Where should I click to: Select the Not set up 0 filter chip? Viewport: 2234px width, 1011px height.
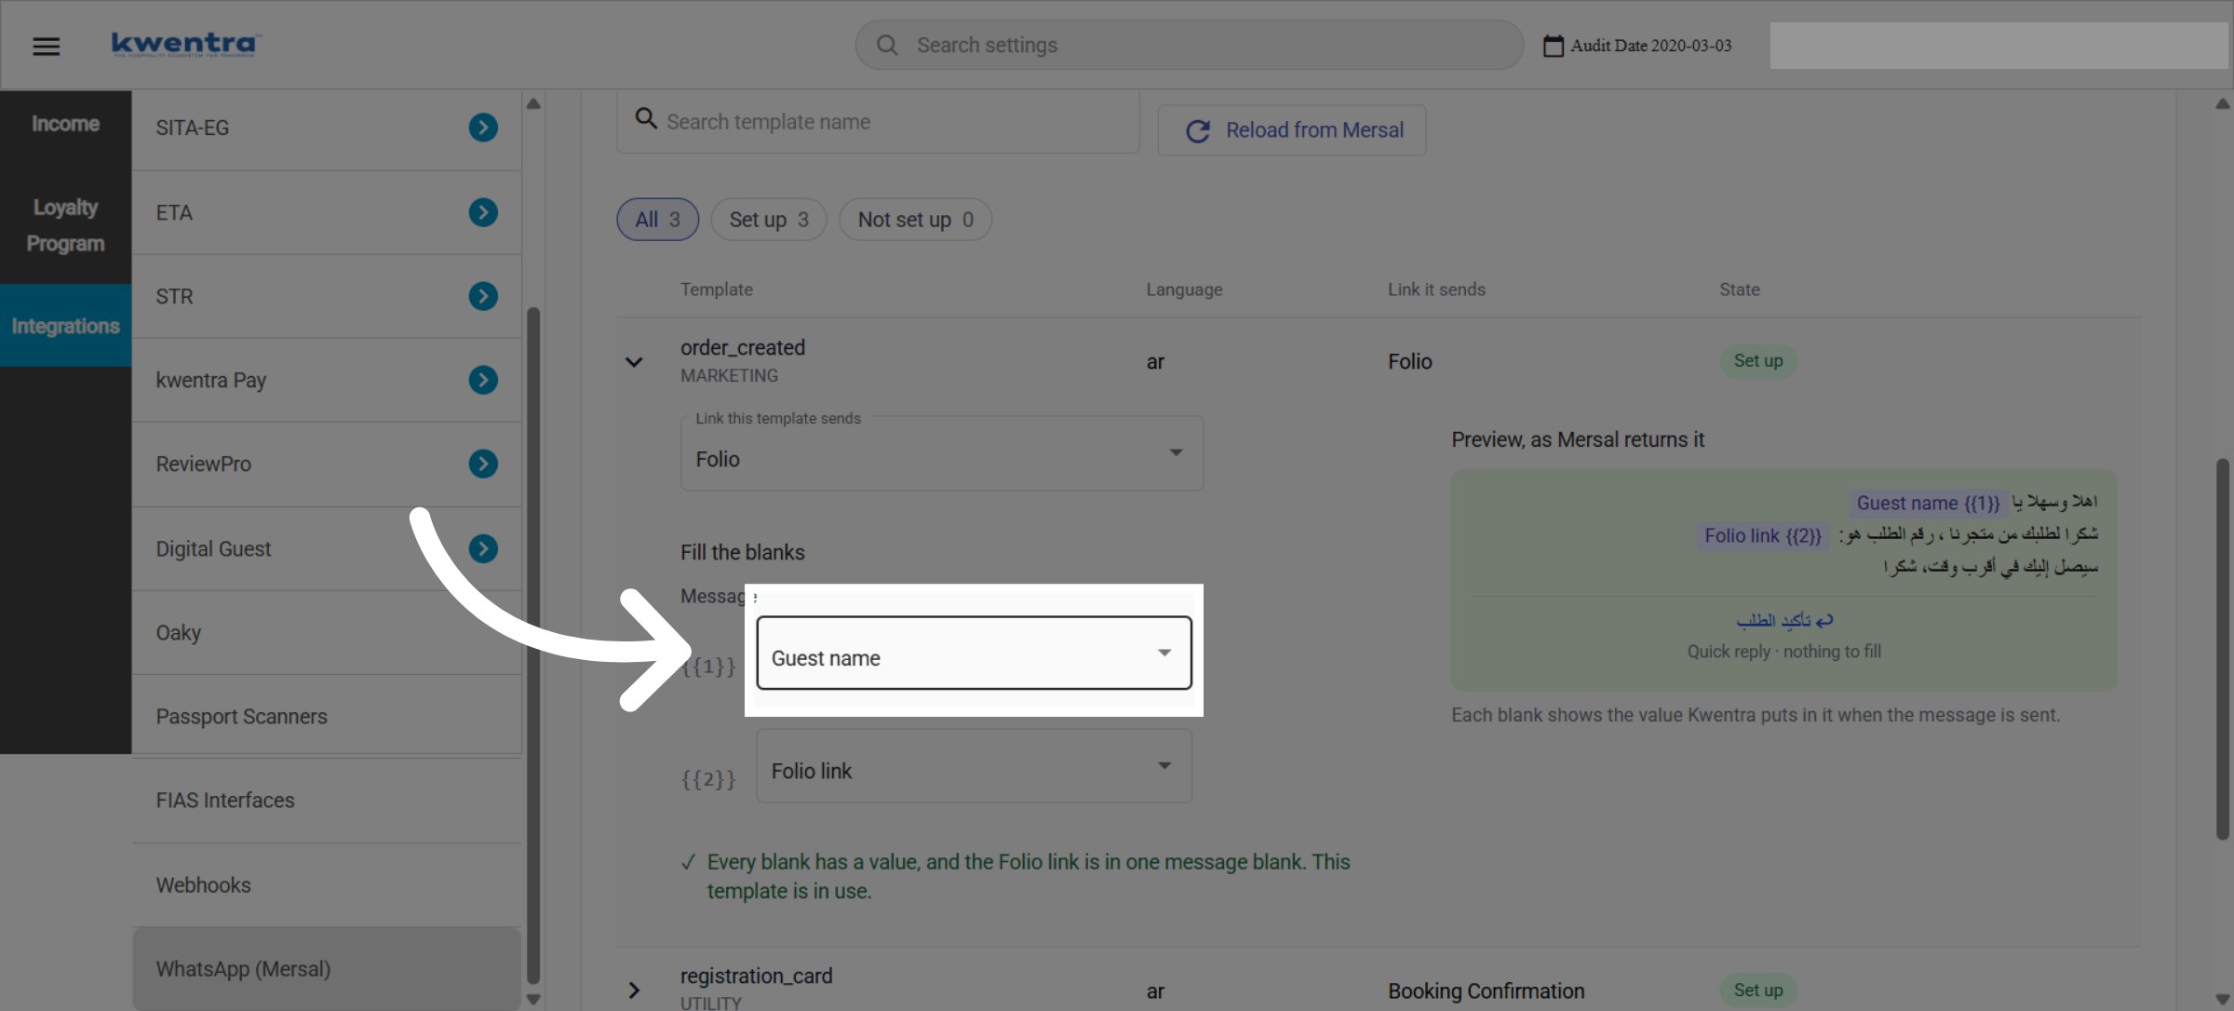[916, 220]
